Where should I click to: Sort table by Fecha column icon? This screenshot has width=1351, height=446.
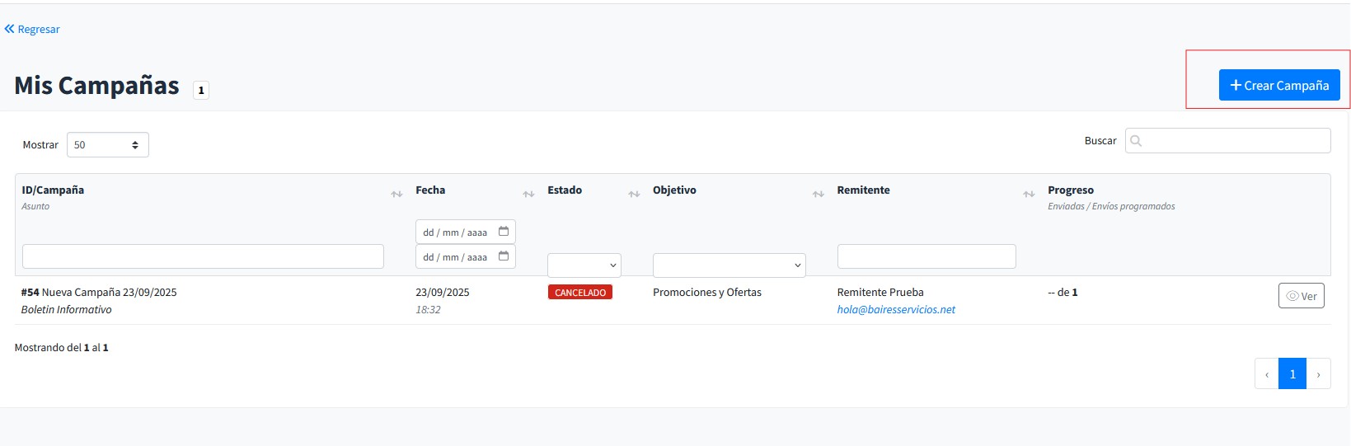[x=528, y=194]
